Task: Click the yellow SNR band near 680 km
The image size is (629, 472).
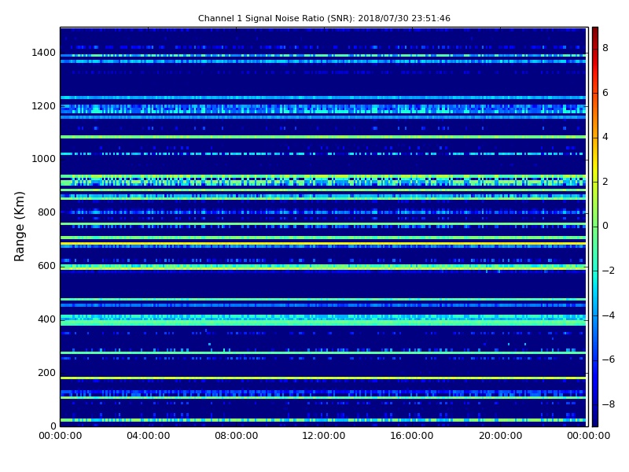Action: [x=323, y=244]
